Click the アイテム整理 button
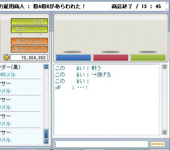Viewport: 170px width, 150px height. click(x=29, y=22)
